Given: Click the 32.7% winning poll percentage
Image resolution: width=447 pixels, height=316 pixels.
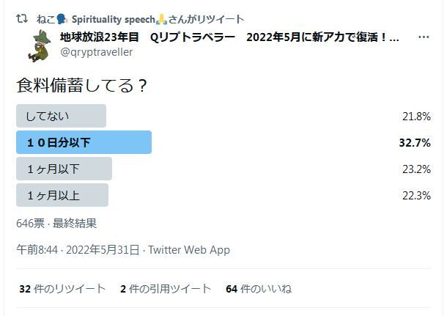Looking at the screenshot, I should 415,142.
